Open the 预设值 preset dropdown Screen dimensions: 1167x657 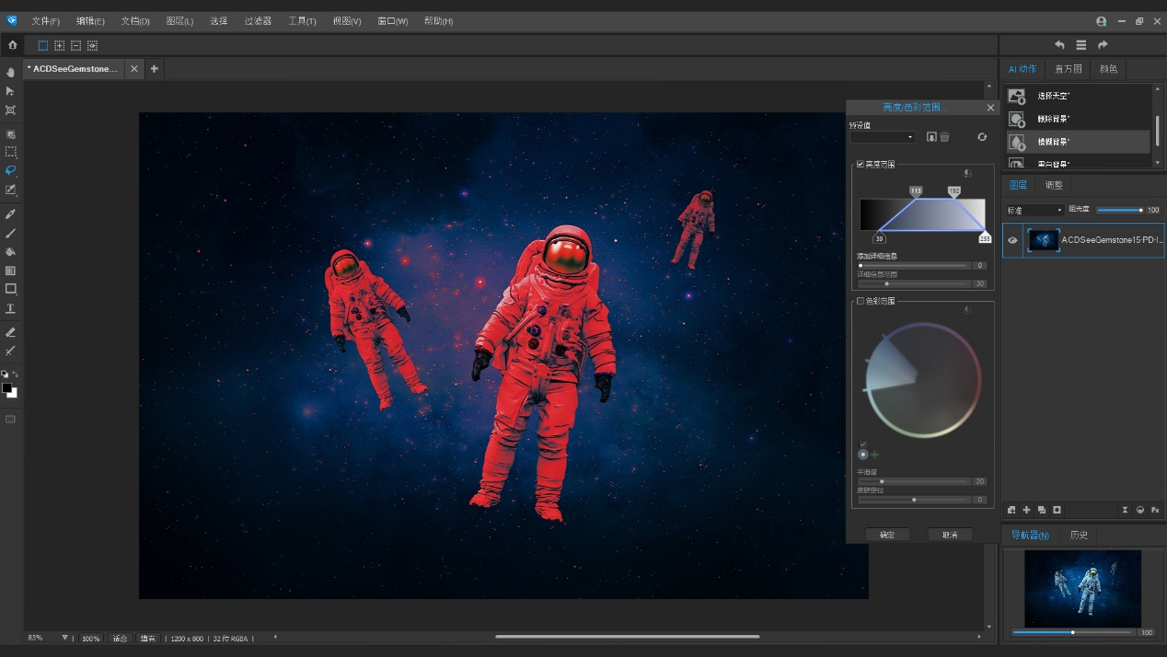pos(883,137)
